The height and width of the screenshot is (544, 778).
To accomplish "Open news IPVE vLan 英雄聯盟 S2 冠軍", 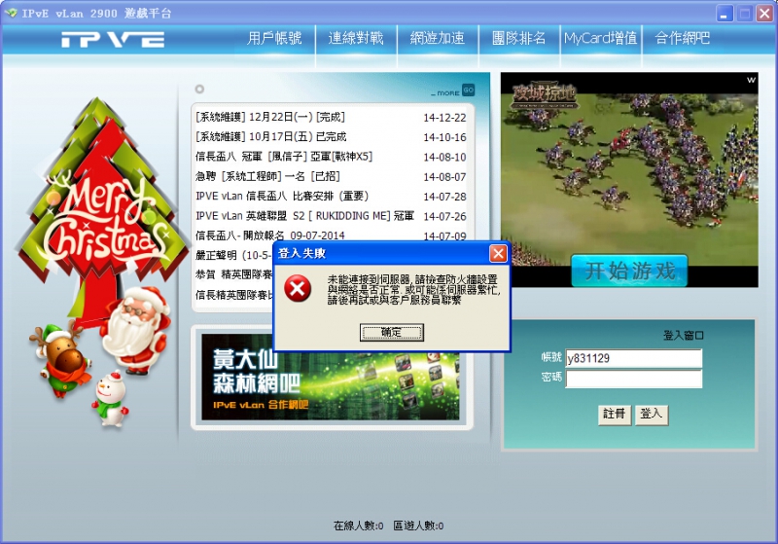I will pos(304,216).
